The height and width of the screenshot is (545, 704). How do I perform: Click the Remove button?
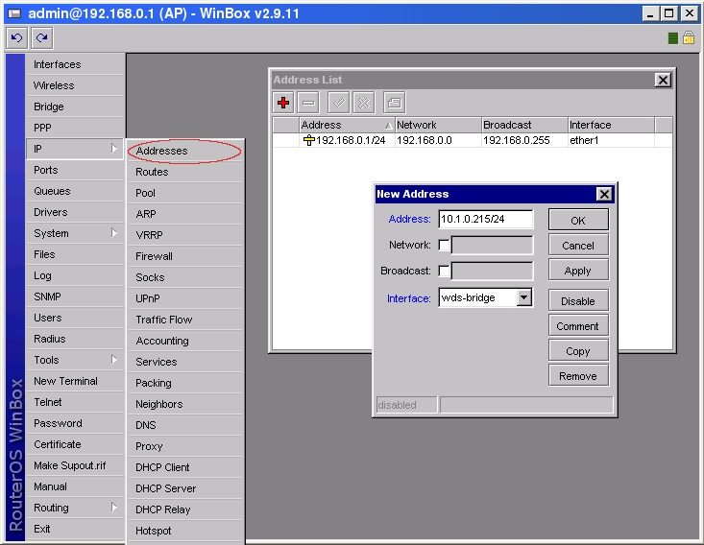578,376
